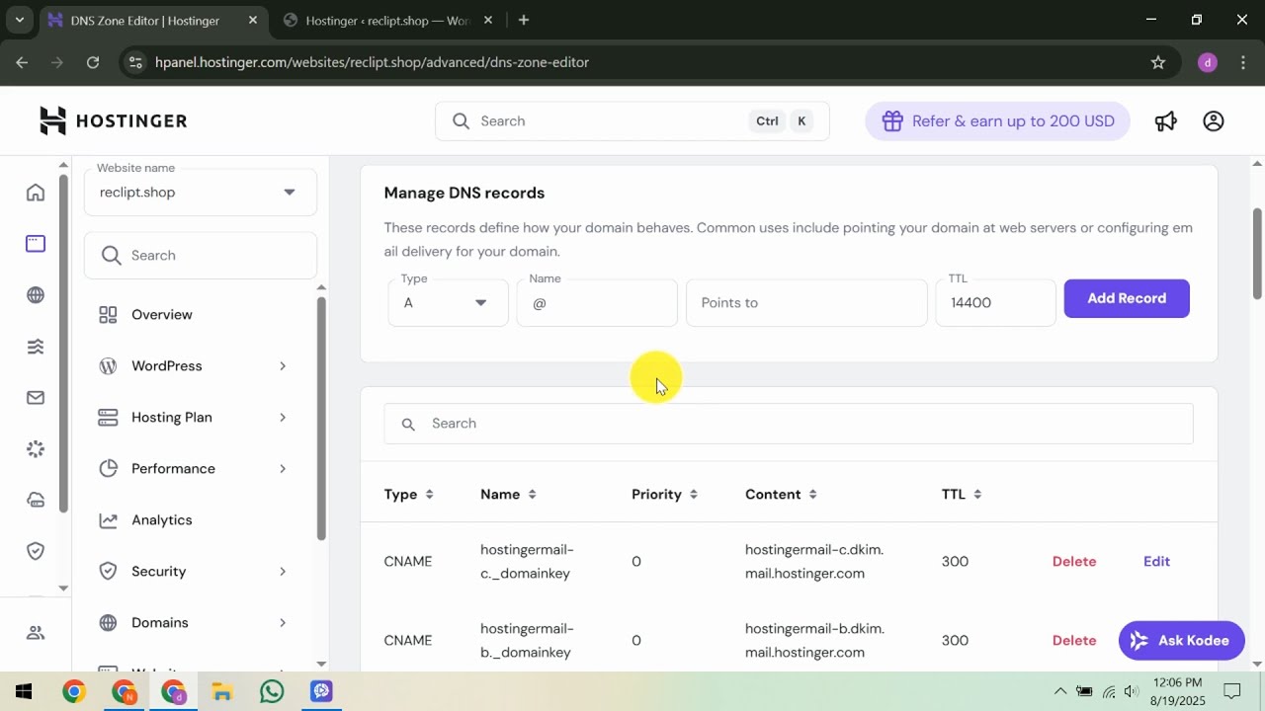Reload the page in the browser
The height and width of the screenshot is (711, 1265).
click(93, 62)
